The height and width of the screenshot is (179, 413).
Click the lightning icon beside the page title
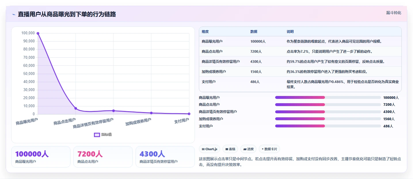coord(14,14)
